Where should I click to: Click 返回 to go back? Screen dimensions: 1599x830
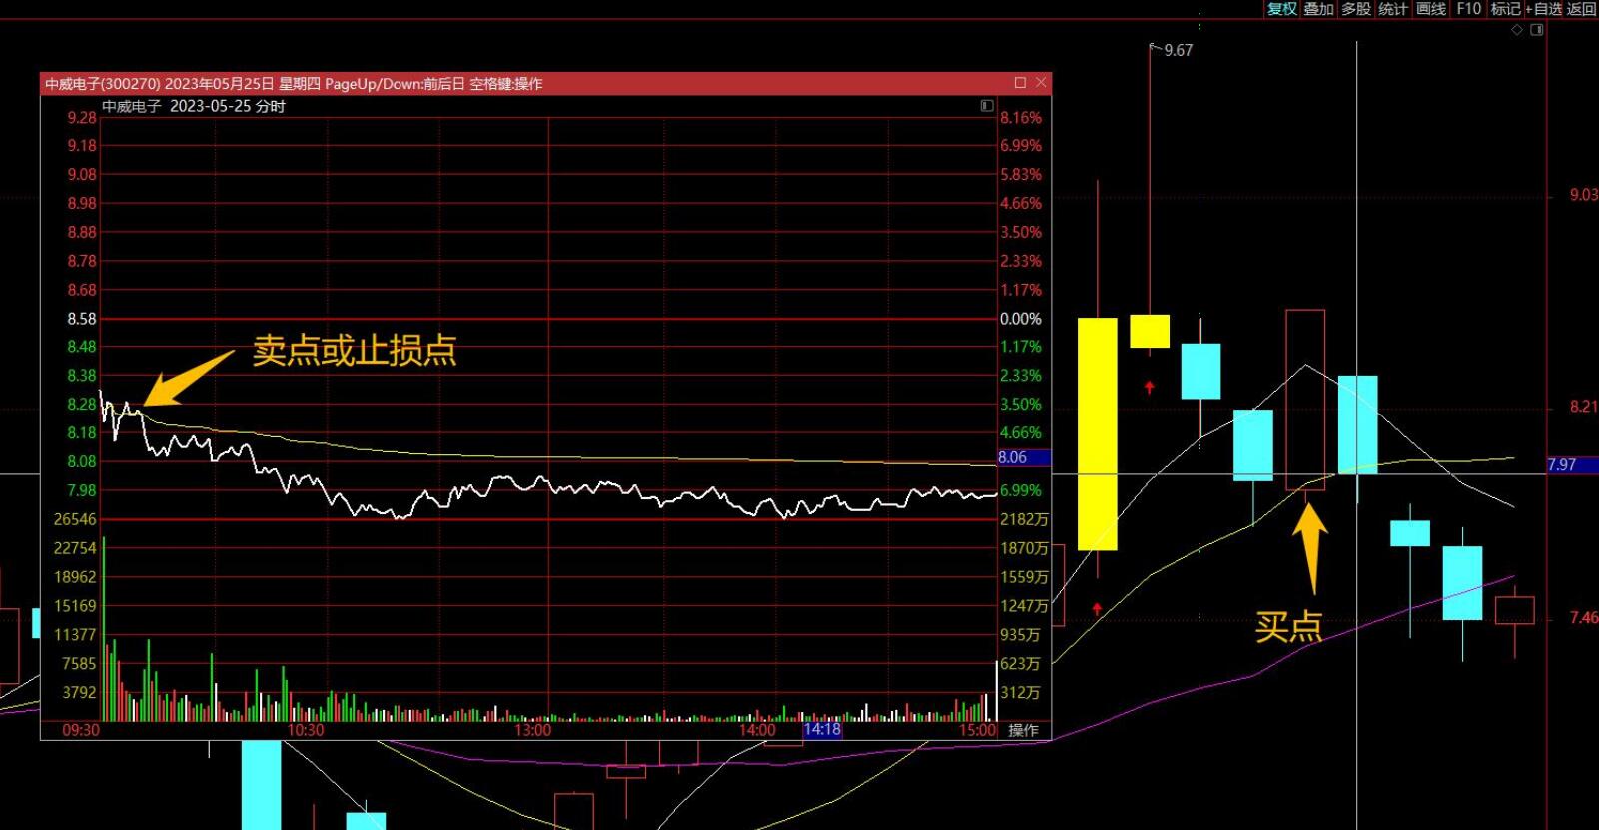pos(1582,9)
